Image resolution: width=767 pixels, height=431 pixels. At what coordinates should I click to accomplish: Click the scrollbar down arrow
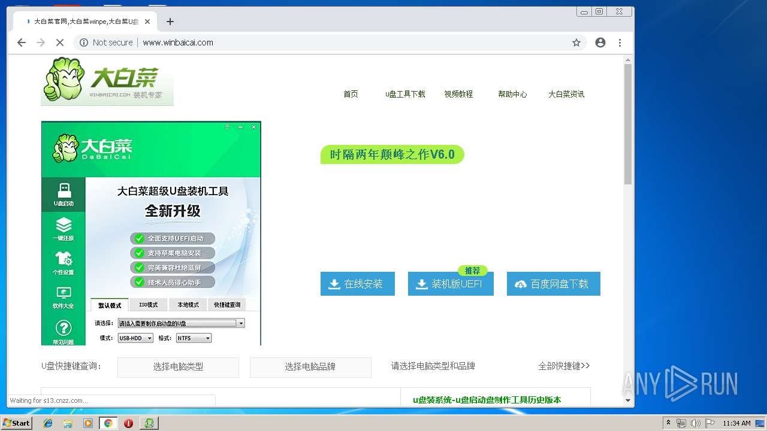tap(628, 400)
